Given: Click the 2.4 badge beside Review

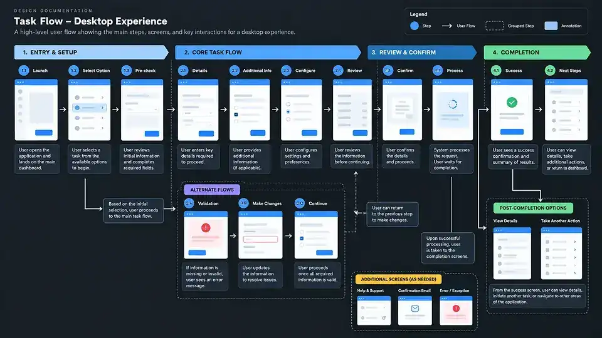Looking at the screenshot, I should pos(338,71).
